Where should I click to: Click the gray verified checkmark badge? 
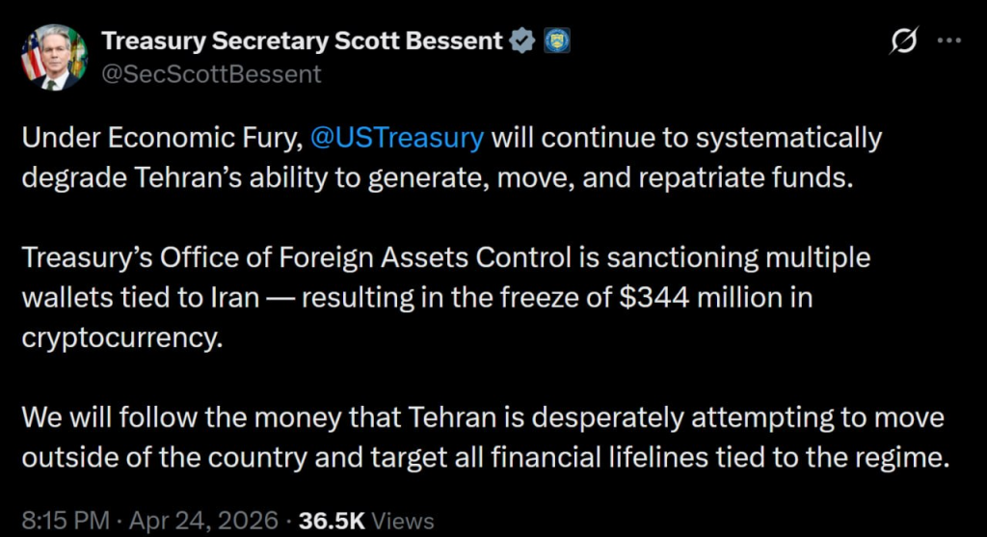coord(522,40)
